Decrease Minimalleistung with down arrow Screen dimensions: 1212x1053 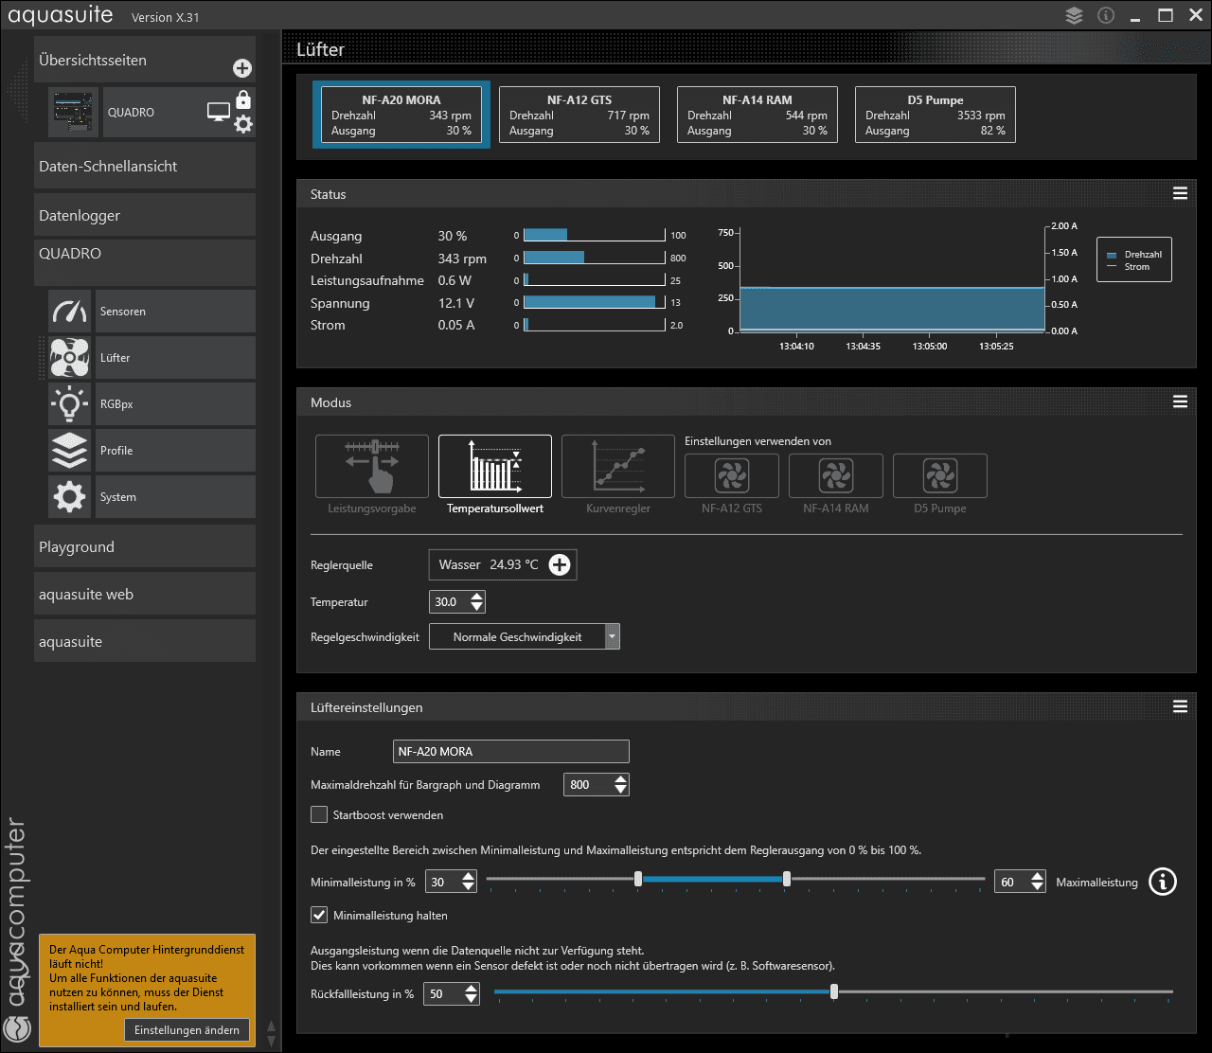tap(469, 888)
